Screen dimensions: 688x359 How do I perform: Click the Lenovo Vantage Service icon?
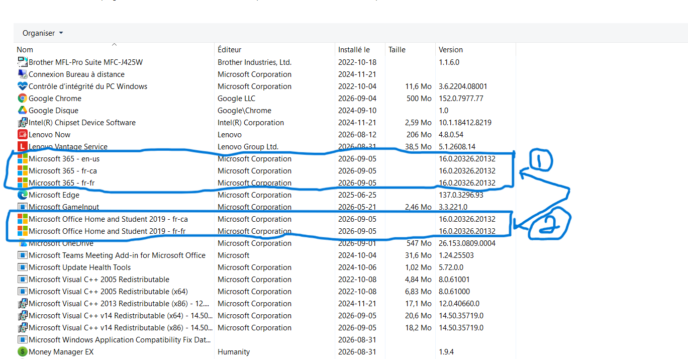tap(22, 147)
